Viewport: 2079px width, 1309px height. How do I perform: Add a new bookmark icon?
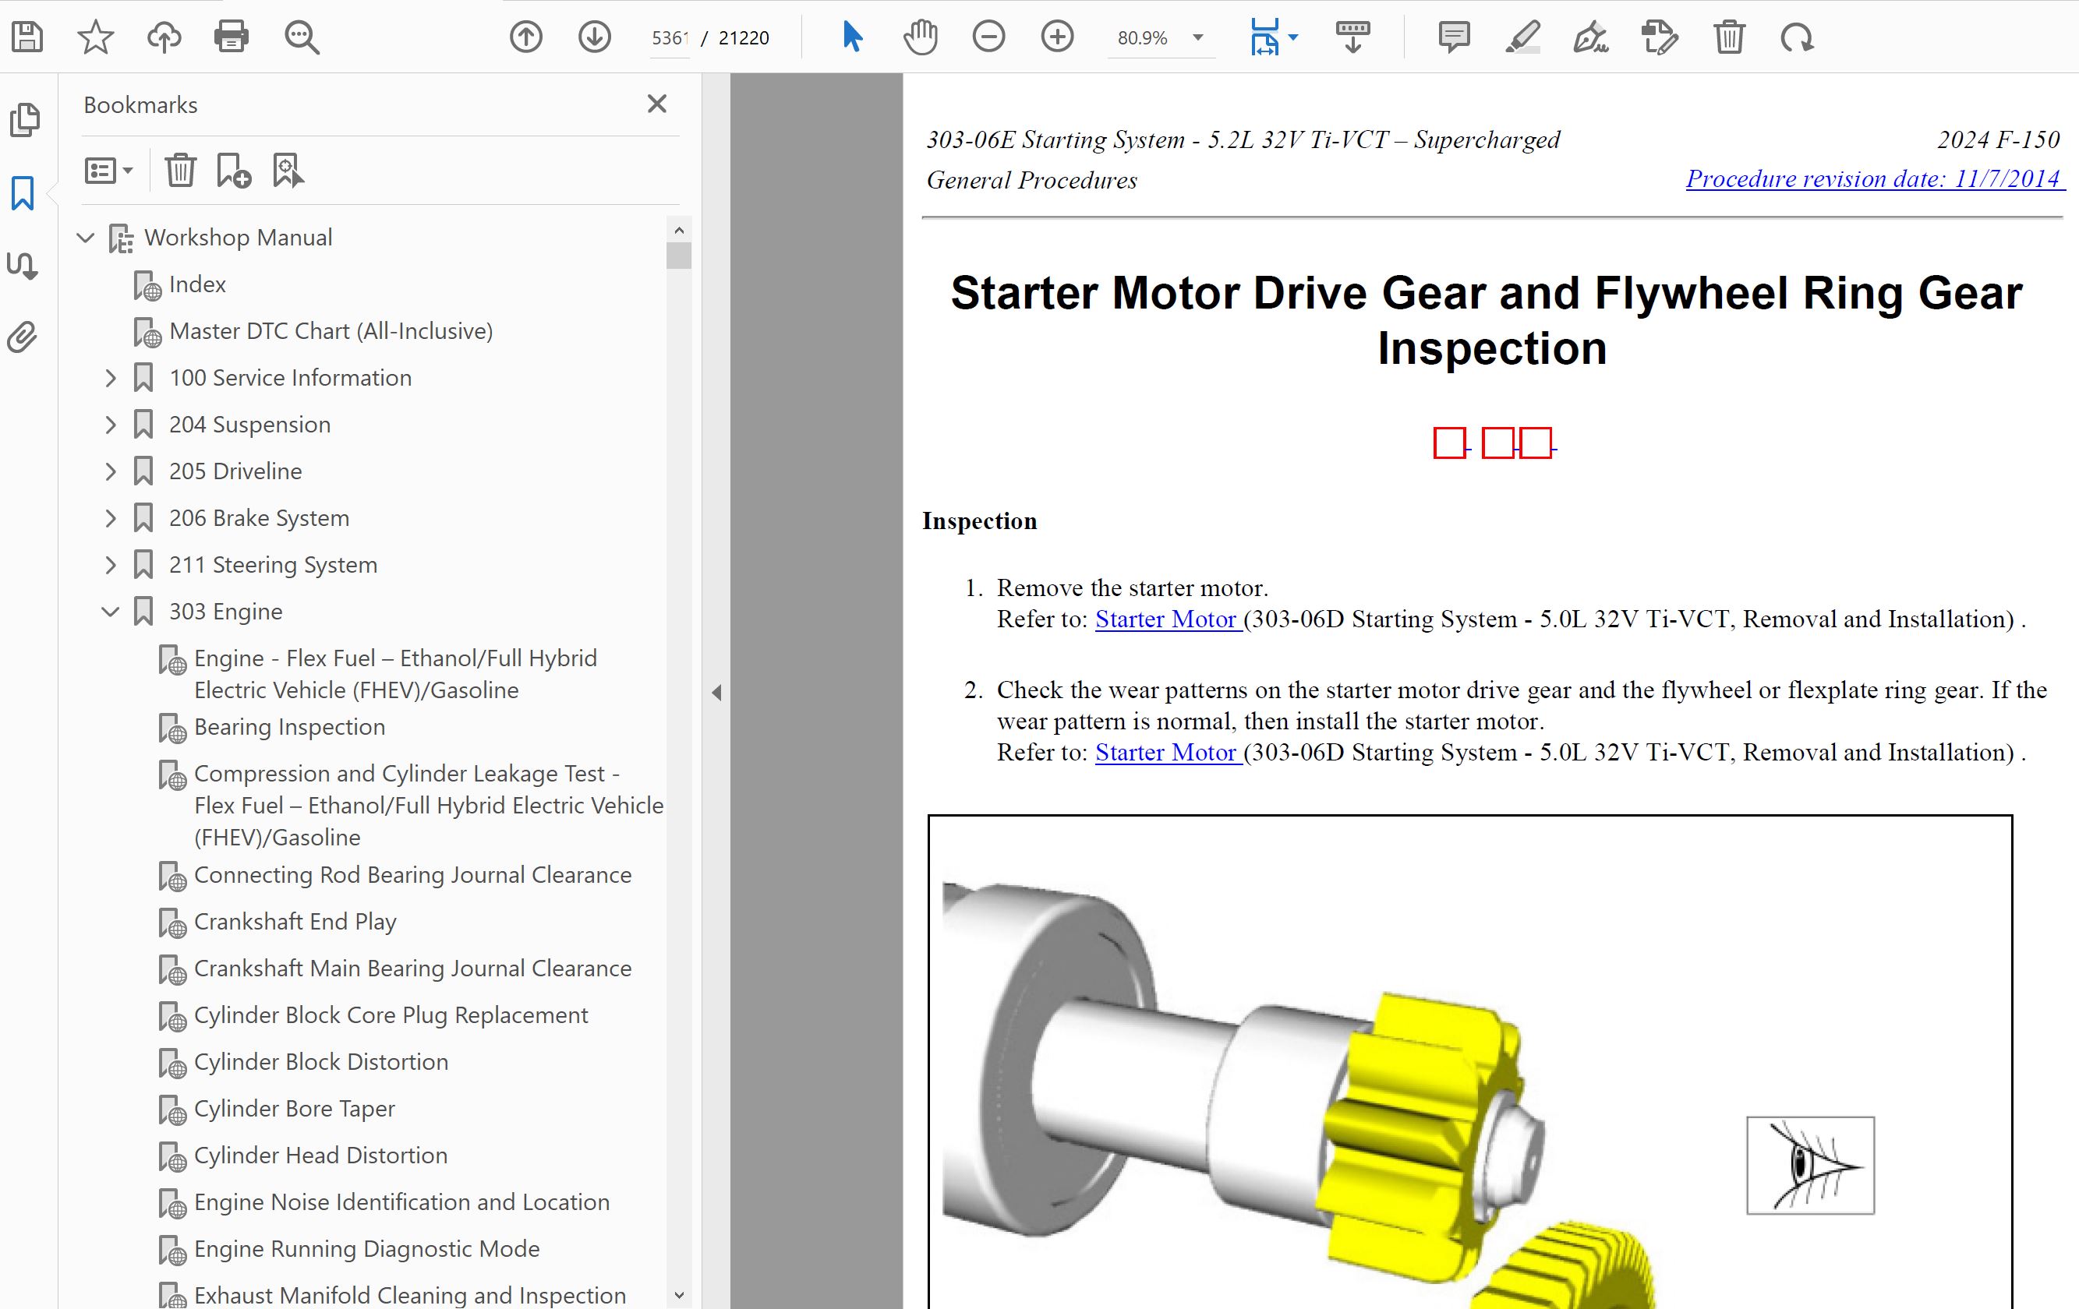point(233,171)
